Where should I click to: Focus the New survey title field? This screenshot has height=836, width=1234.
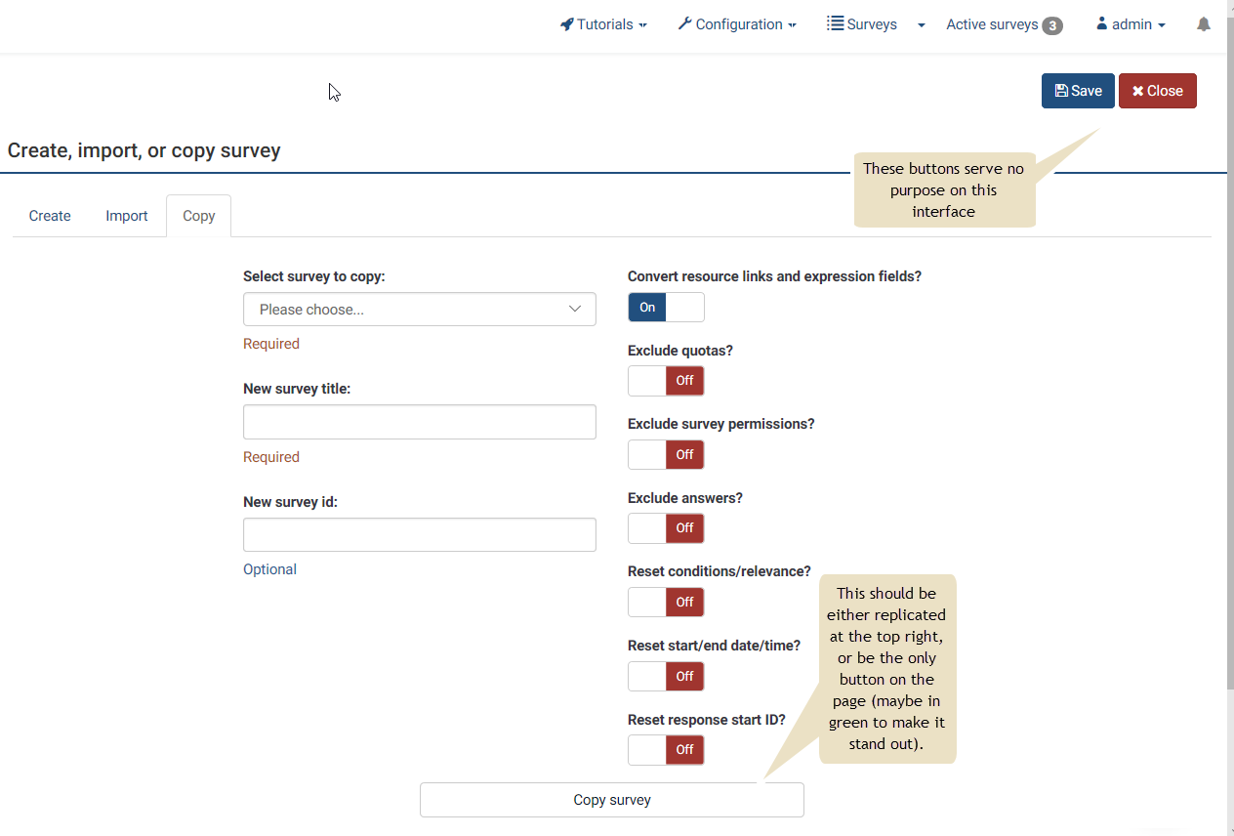419,422
